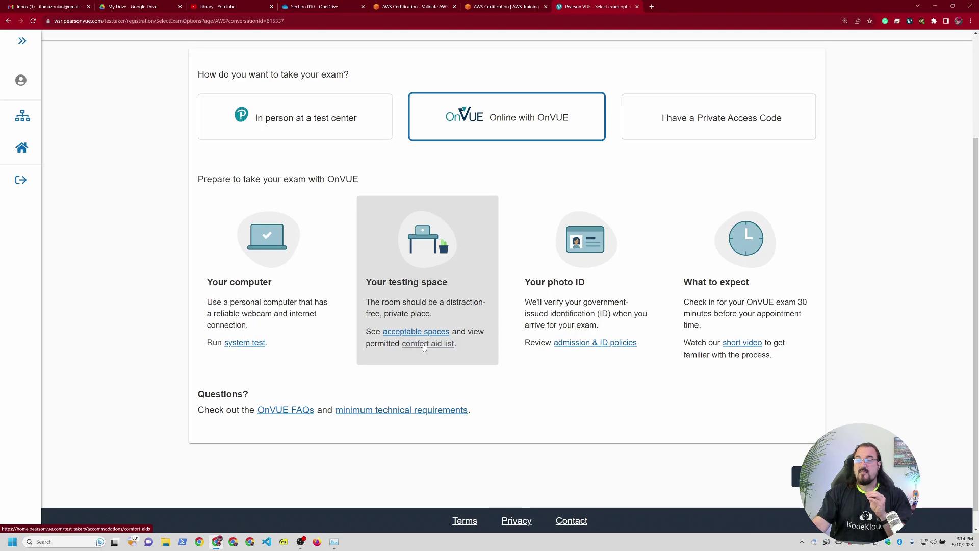
Task: Watch the short video link
Action: [741, 343]
